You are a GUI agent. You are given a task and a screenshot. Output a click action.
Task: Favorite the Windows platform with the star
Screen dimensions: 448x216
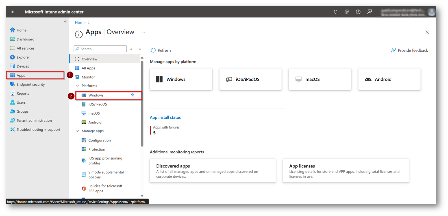[132, 95]
